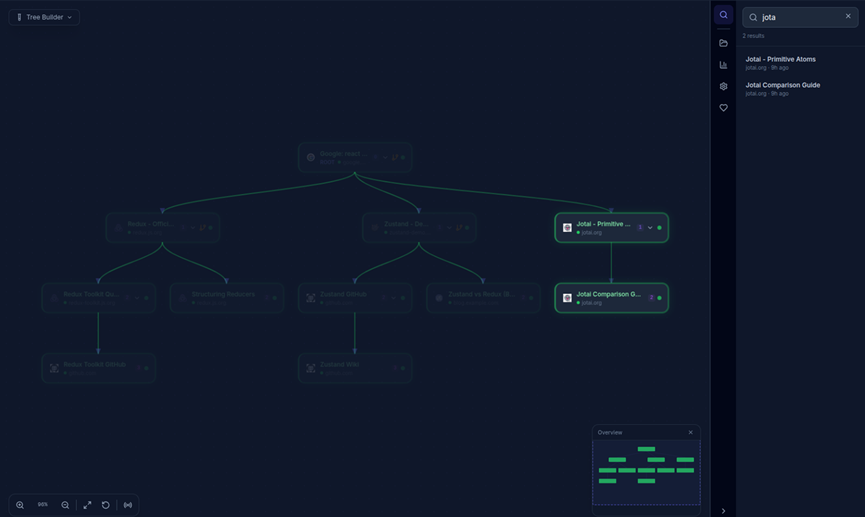This screenshot has width=865, height=517.
Task: Open the settings gear panel
Action: 723,86
